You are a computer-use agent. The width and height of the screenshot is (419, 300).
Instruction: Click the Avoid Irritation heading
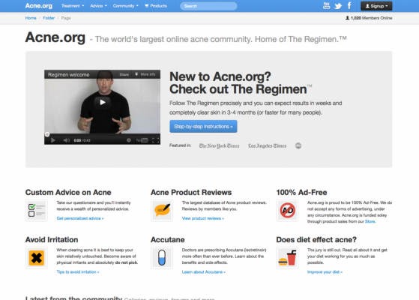52,239
